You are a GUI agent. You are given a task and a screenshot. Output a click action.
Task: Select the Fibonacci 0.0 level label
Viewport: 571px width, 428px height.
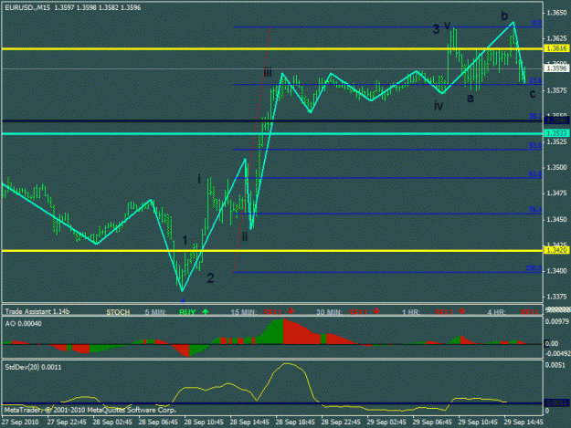point(537,23)
